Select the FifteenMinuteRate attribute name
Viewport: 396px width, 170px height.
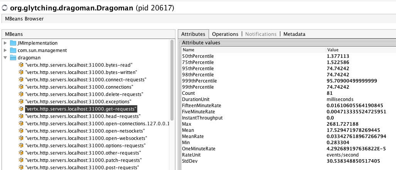(x=202, y=106)
